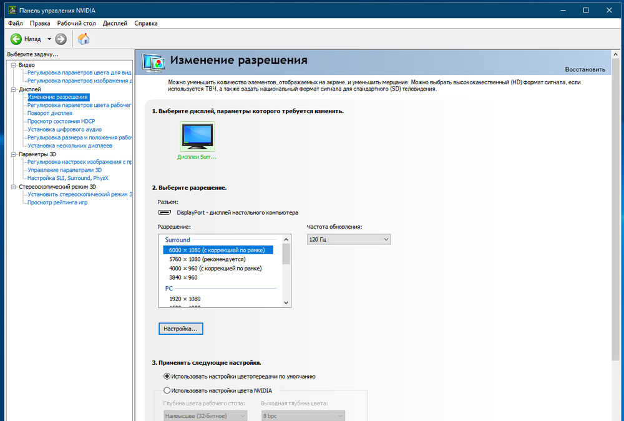Open Установка нескольких дисплеев task
Screen dimensions: 624x421
tap(70, 146)
